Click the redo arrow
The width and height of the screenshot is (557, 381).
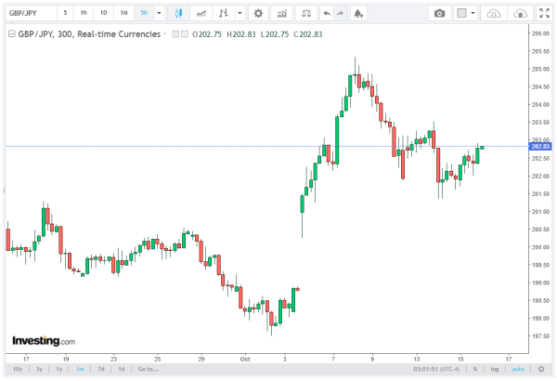tap(342, 14)
